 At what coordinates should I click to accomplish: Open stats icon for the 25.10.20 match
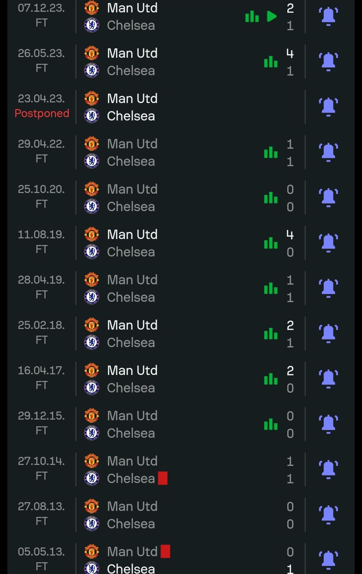tap(271, 198)
